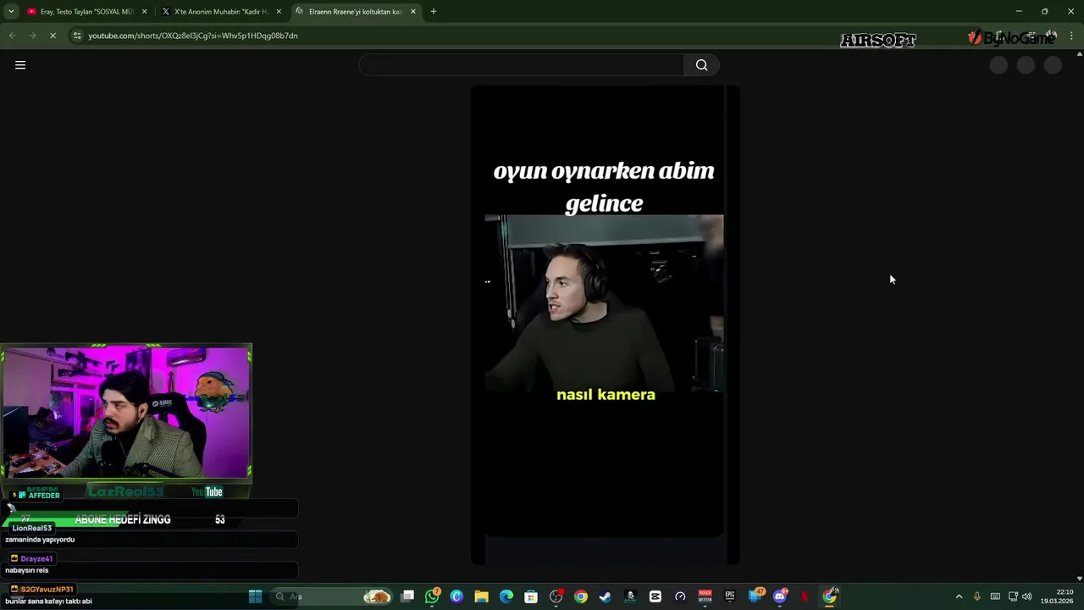Open WhatsApp from the taskbar

432,596
